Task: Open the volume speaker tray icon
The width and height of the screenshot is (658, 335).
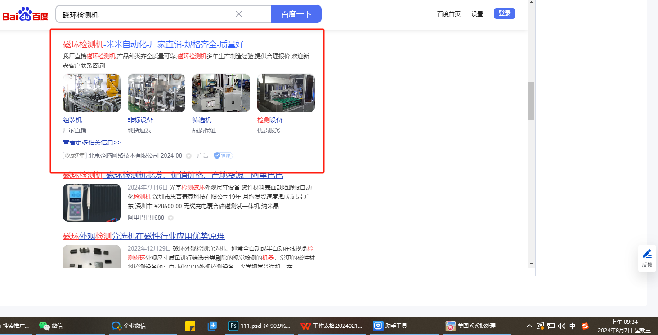Action: pyautogui.click(x=562, y=326)
